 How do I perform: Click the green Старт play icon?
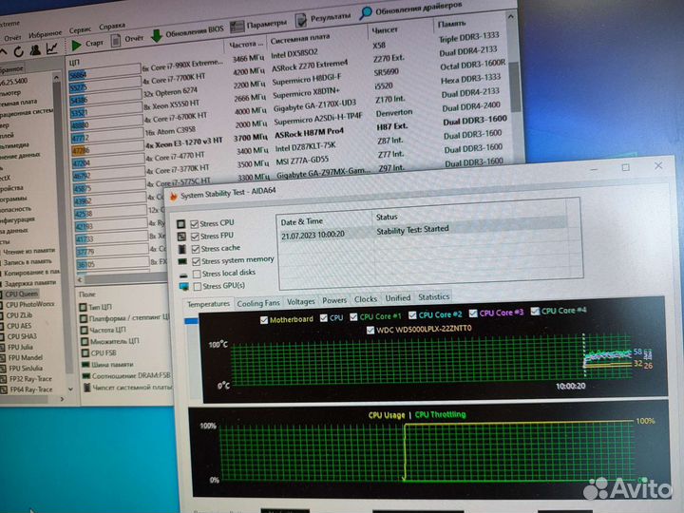pos(77,45)
